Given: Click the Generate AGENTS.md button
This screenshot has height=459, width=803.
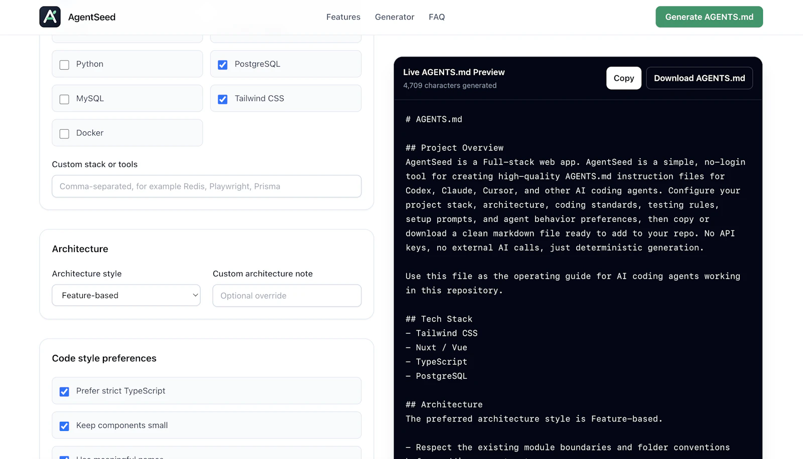Looking at the screenshot, I should click(709, 17).
